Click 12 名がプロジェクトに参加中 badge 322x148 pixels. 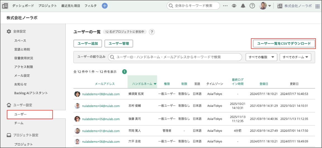(125, 32)
